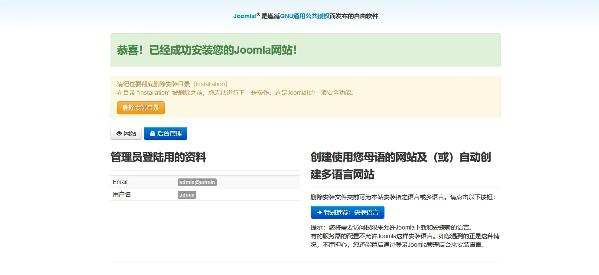The height and width of the screenshot is (275, 599).
Task: Click the 请记住要彻底删除安装目录 warning text
Action: click(172, 84)
